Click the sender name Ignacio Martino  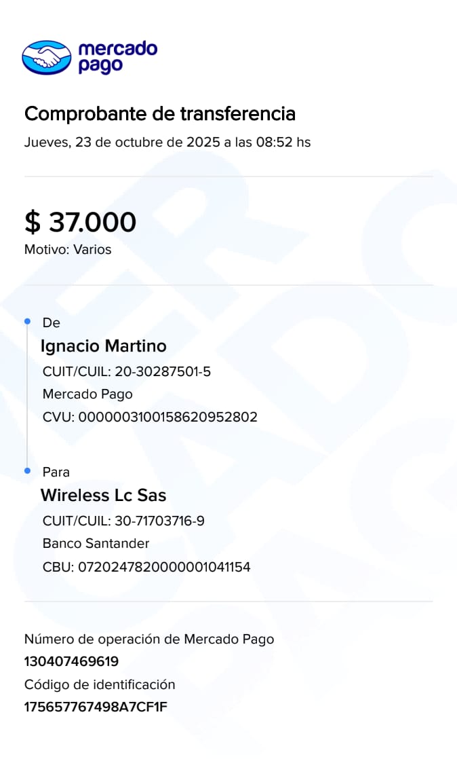(x=103, y=346)
